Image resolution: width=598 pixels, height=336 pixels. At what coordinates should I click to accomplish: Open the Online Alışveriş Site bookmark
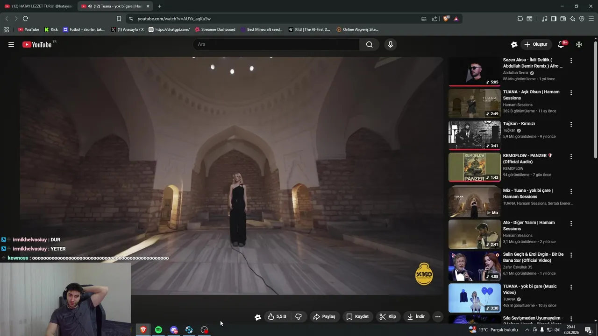click(357, 29)
